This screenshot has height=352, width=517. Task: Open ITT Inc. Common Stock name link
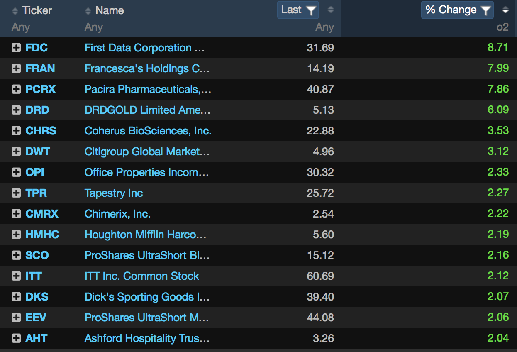coord(141,276)
